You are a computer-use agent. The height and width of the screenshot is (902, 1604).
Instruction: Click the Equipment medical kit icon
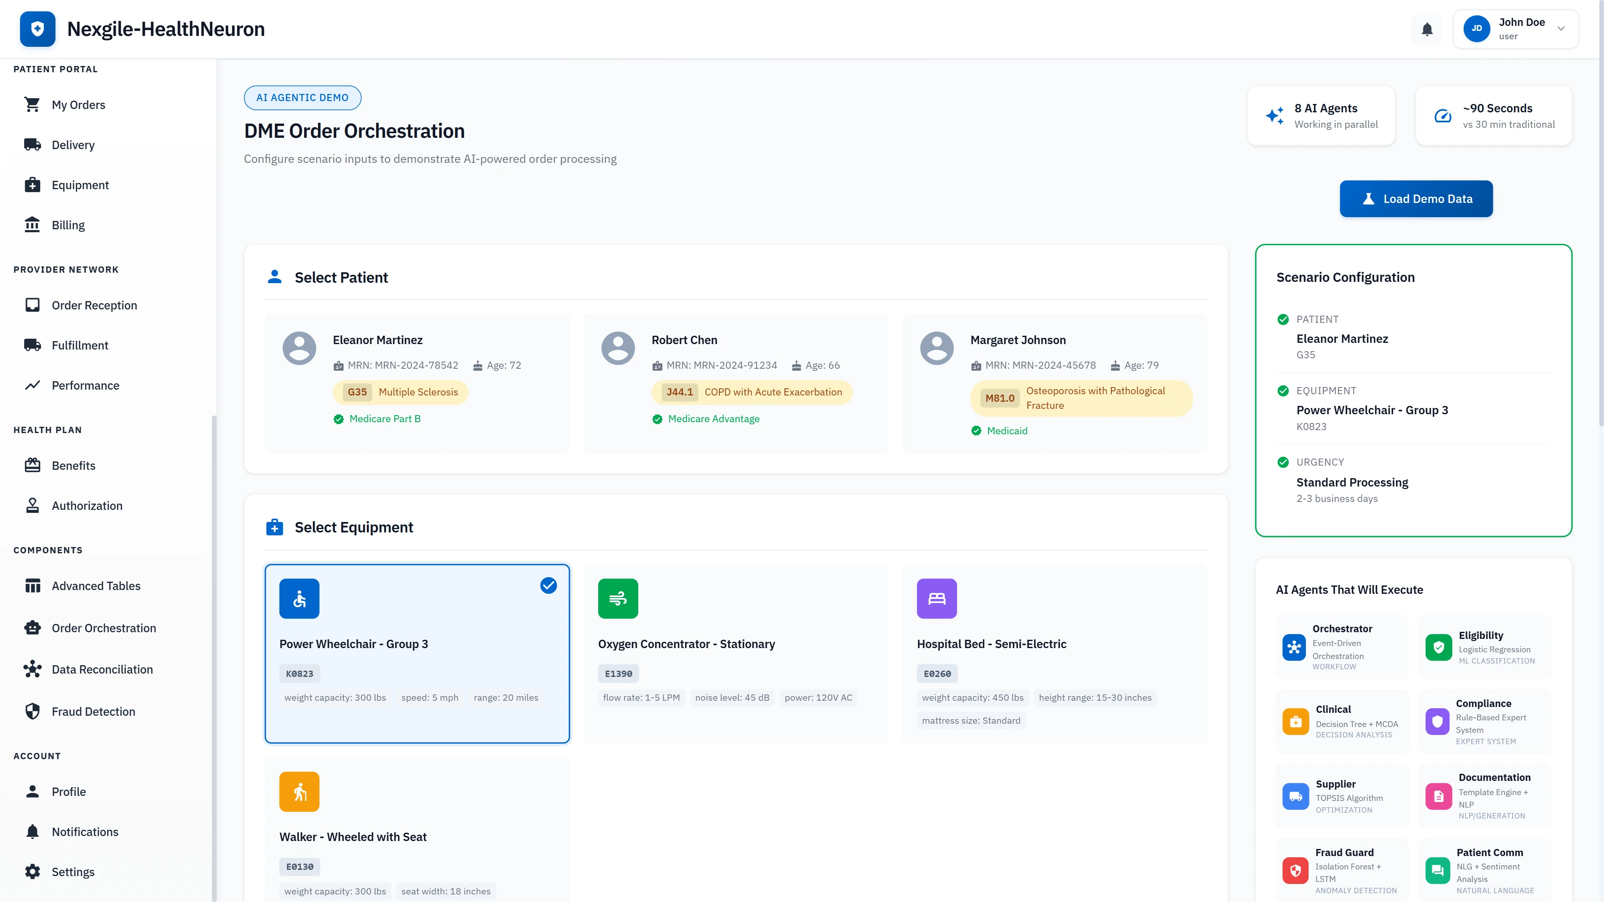point(33,185)
